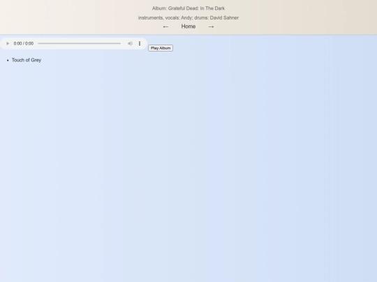Click the album title Grateful Dead: In The Dark
This screenshot has width=377, height=282.
(x=188, y=8)
